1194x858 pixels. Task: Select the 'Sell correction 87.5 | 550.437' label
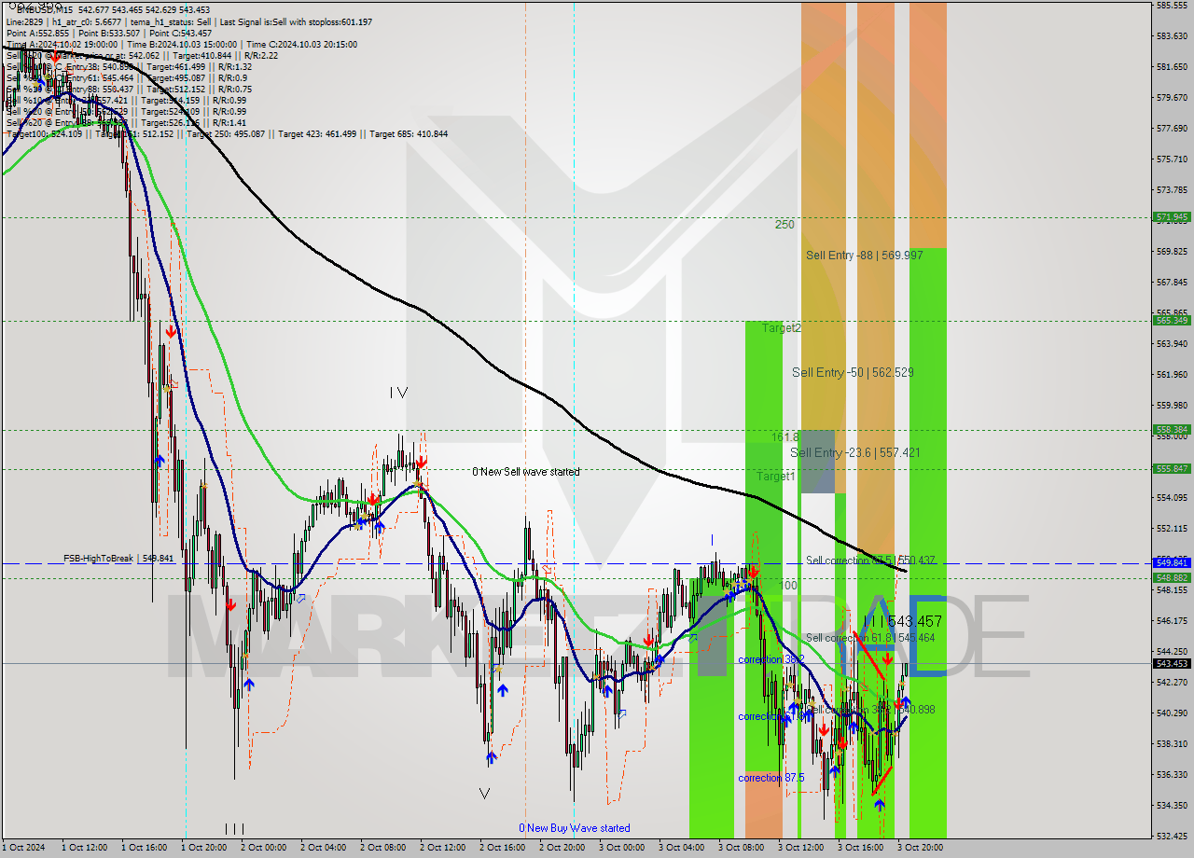click(870, 560)
